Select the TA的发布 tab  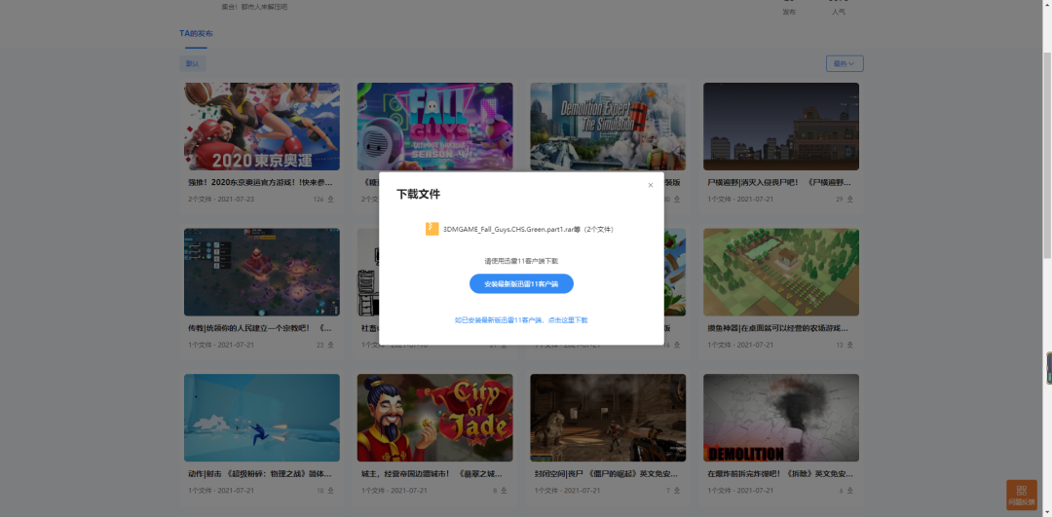click(x=196, y=34)
